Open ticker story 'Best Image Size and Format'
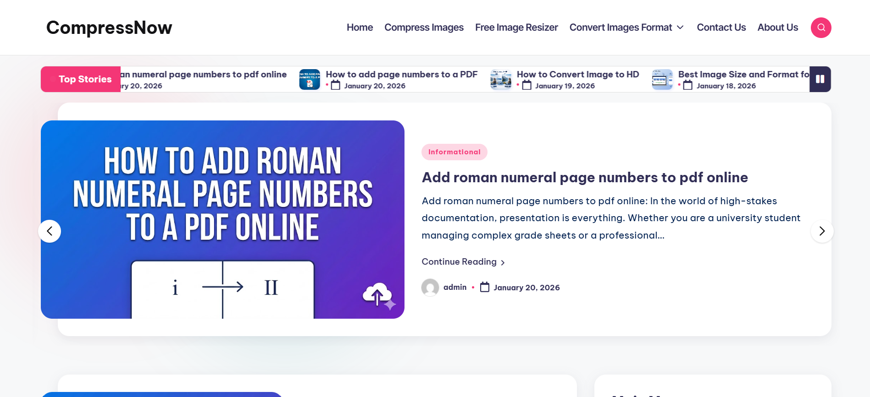 743,74
